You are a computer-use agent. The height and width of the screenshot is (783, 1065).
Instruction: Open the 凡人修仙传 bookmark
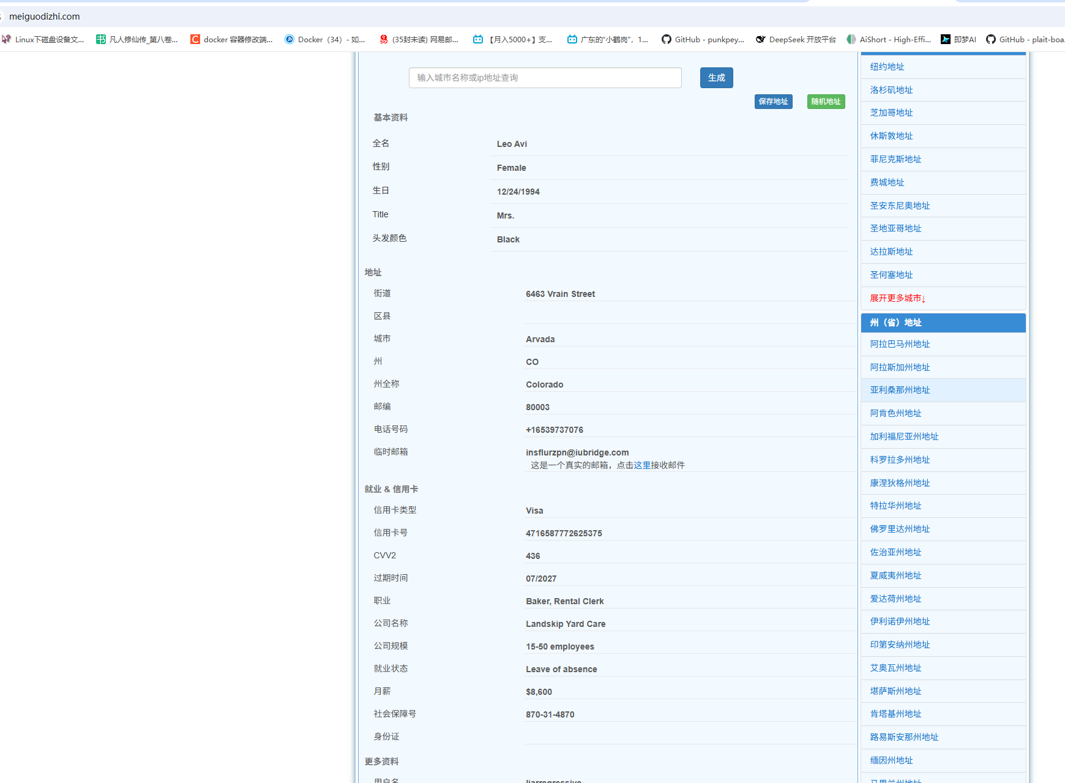(x=137, y=39)
